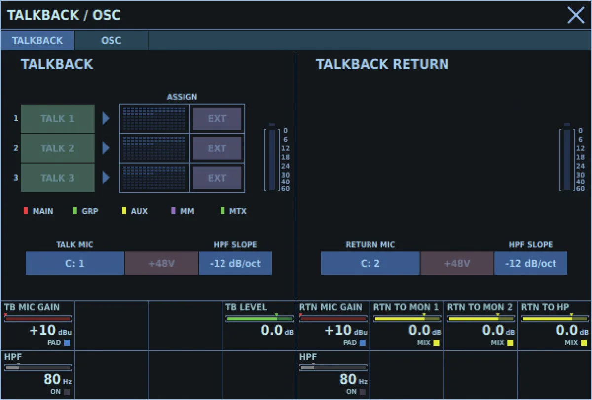This screenshot has width=592, height=400.
Task: Open the RETURN MIC source selector C: 2
Action: pos(370,263)
